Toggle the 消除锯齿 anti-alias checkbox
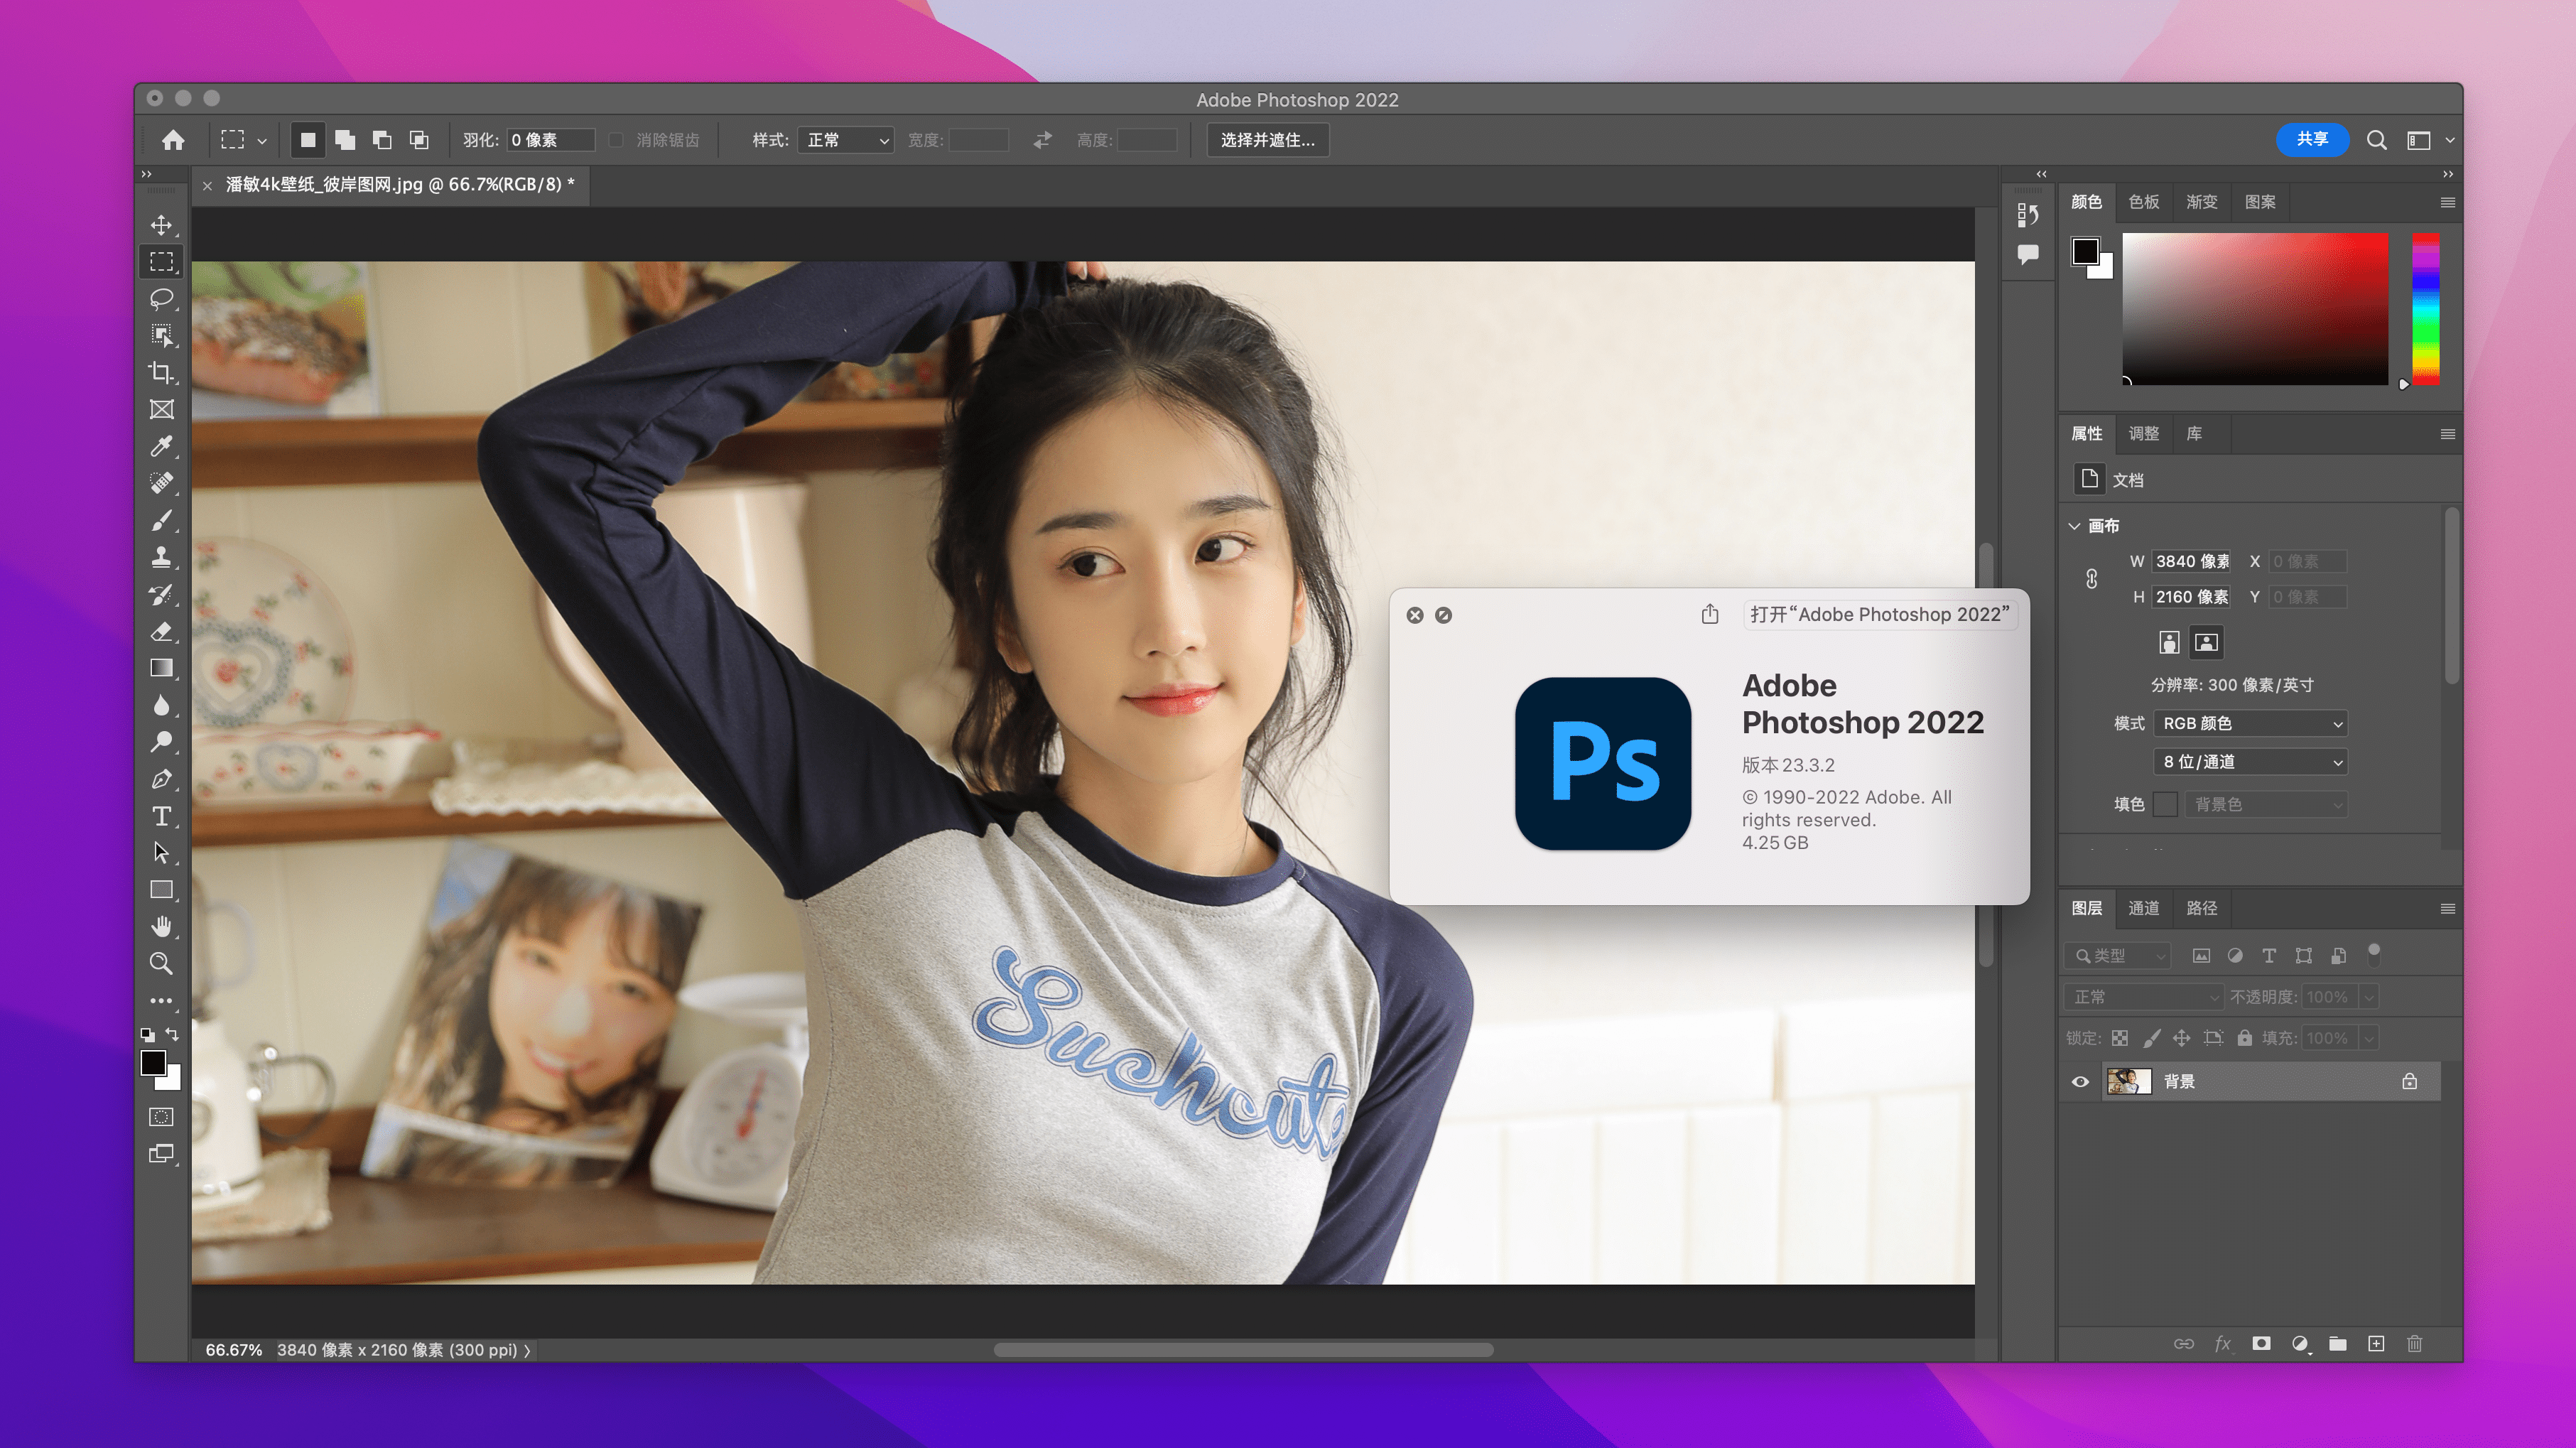 point(616,140)
